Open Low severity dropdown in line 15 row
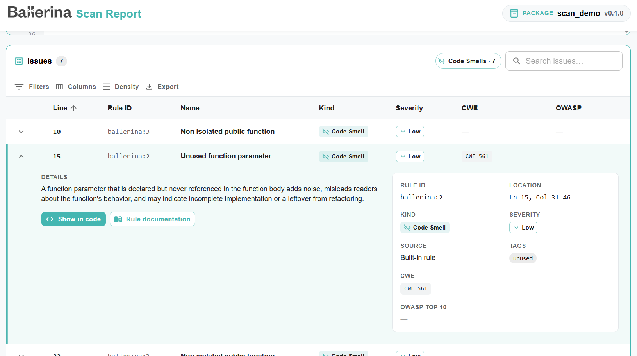Viewport: 637px width, 356px height. pyautogui.click(x=410, y=157)
